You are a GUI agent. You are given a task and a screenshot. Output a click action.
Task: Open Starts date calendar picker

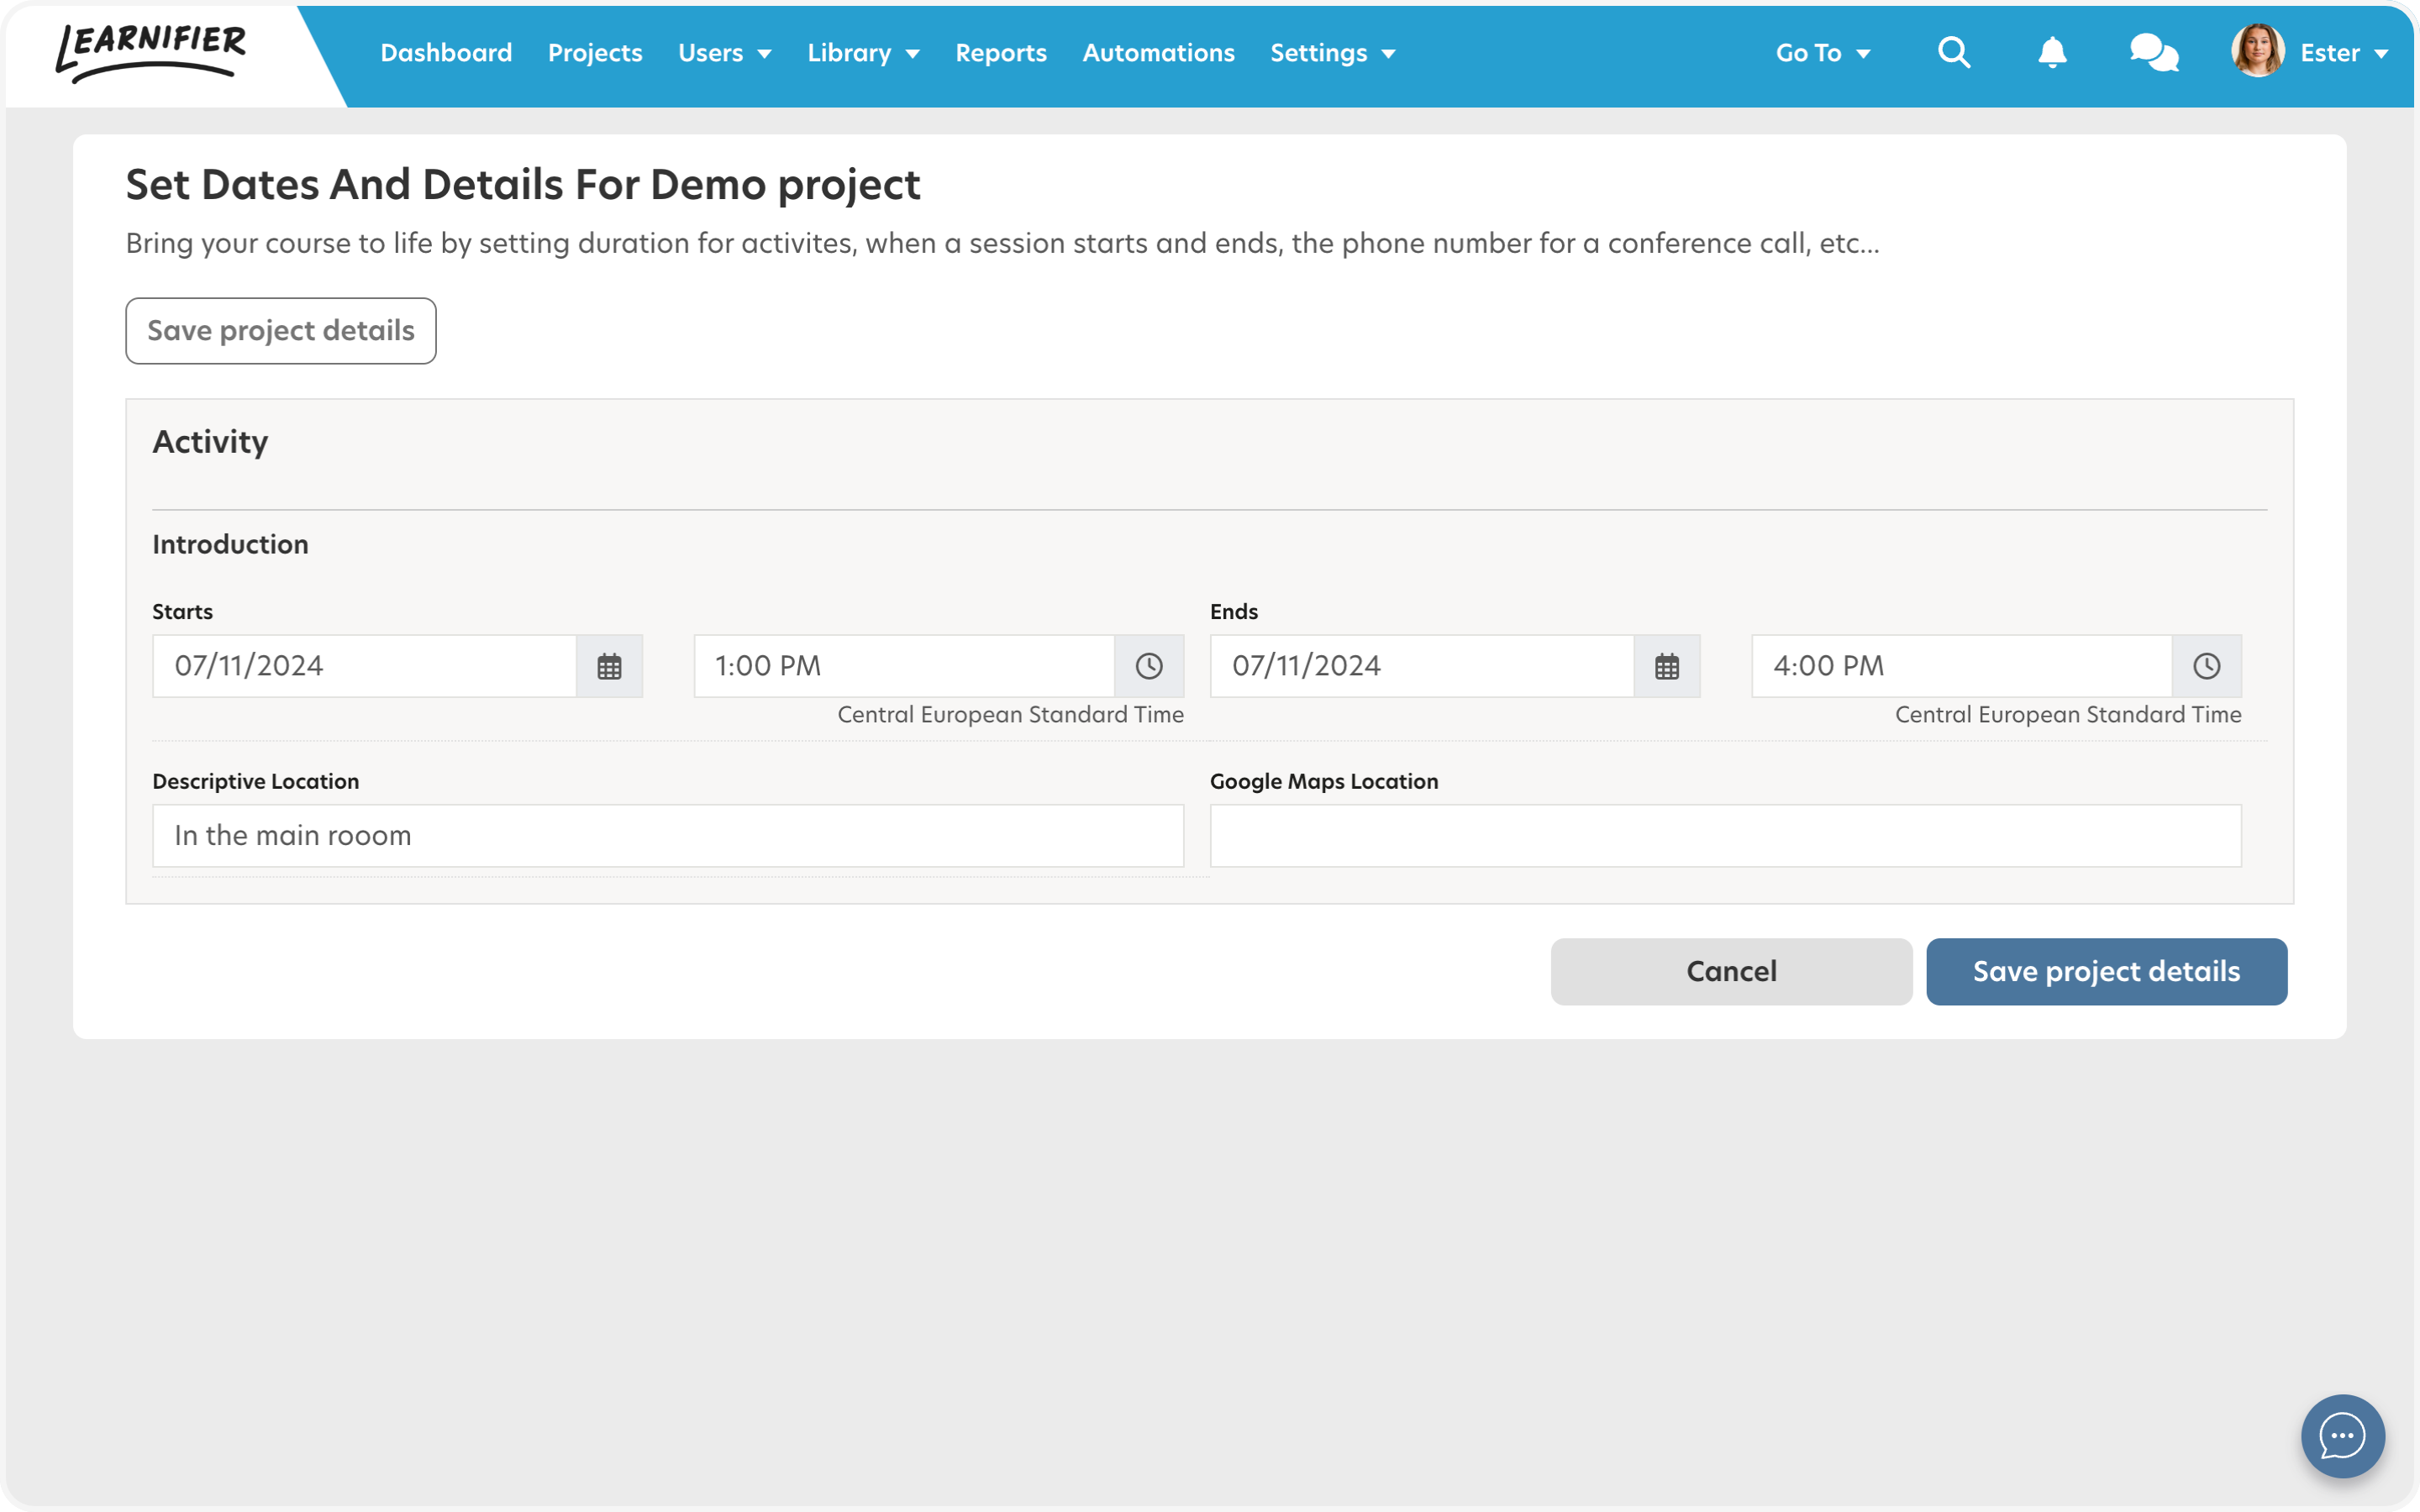coord(609,666)
